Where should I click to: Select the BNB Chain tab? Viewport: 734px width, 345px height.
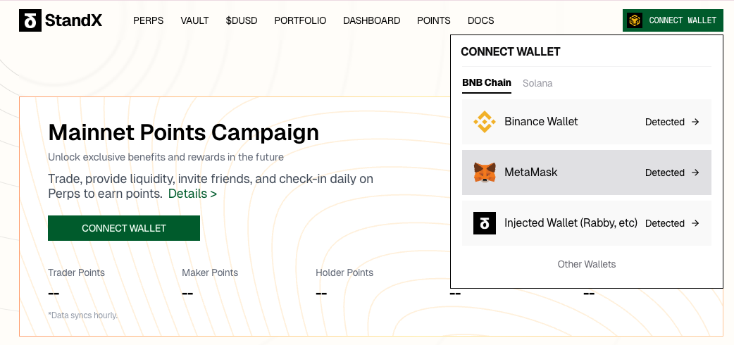[x=487, y=83]
